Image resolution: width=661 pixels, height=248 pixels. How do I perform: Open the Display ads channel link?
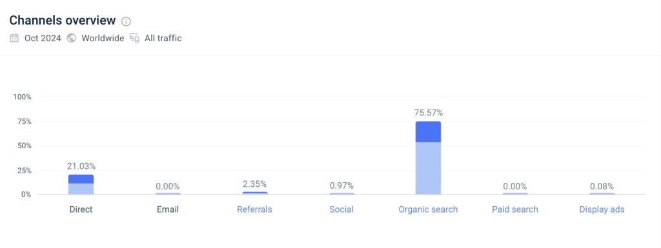point(602,209)
